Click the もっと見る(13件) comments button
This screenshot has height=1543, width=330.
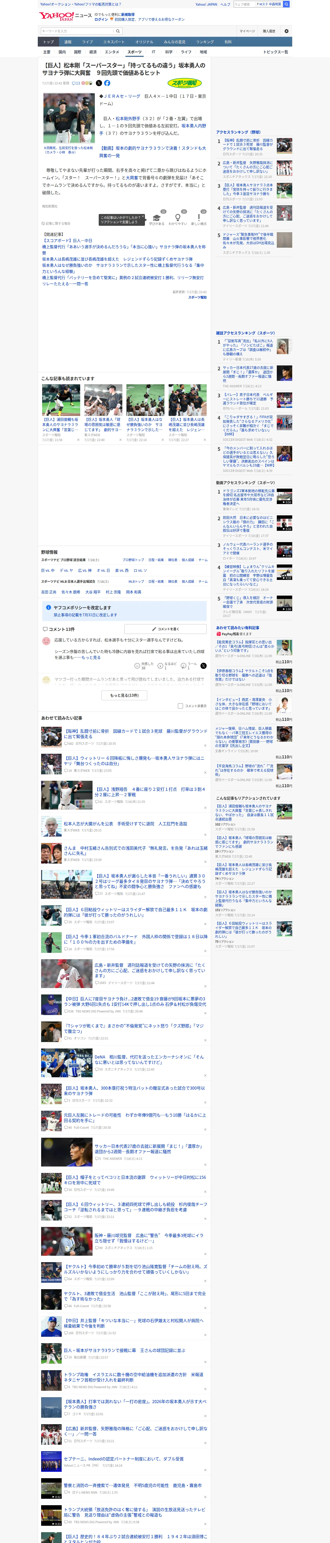tap(125, 695)
